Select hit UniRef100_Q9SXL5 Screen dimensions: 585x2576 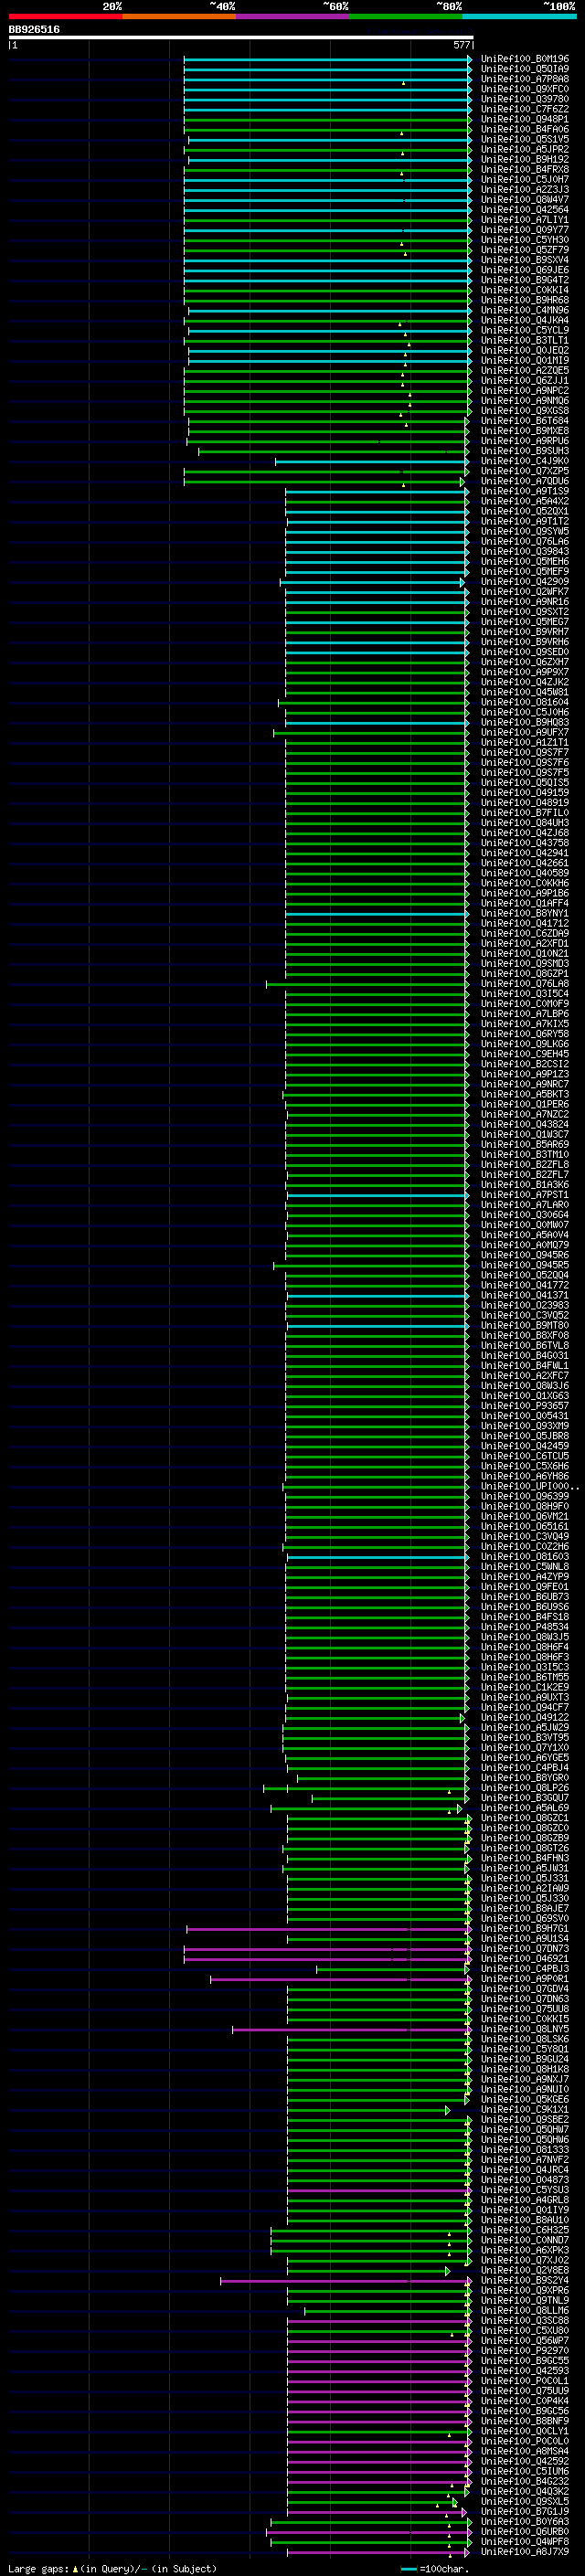[525, 2501]
